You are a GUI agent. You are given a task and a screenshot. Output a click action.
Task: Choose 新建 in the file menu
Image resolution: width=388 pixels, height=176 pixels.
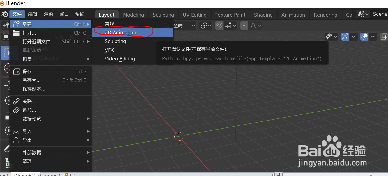coord(51,24)
